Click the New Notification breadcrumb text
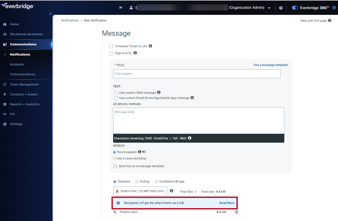The height and width of the screenshot is (221, 338). 95,21
